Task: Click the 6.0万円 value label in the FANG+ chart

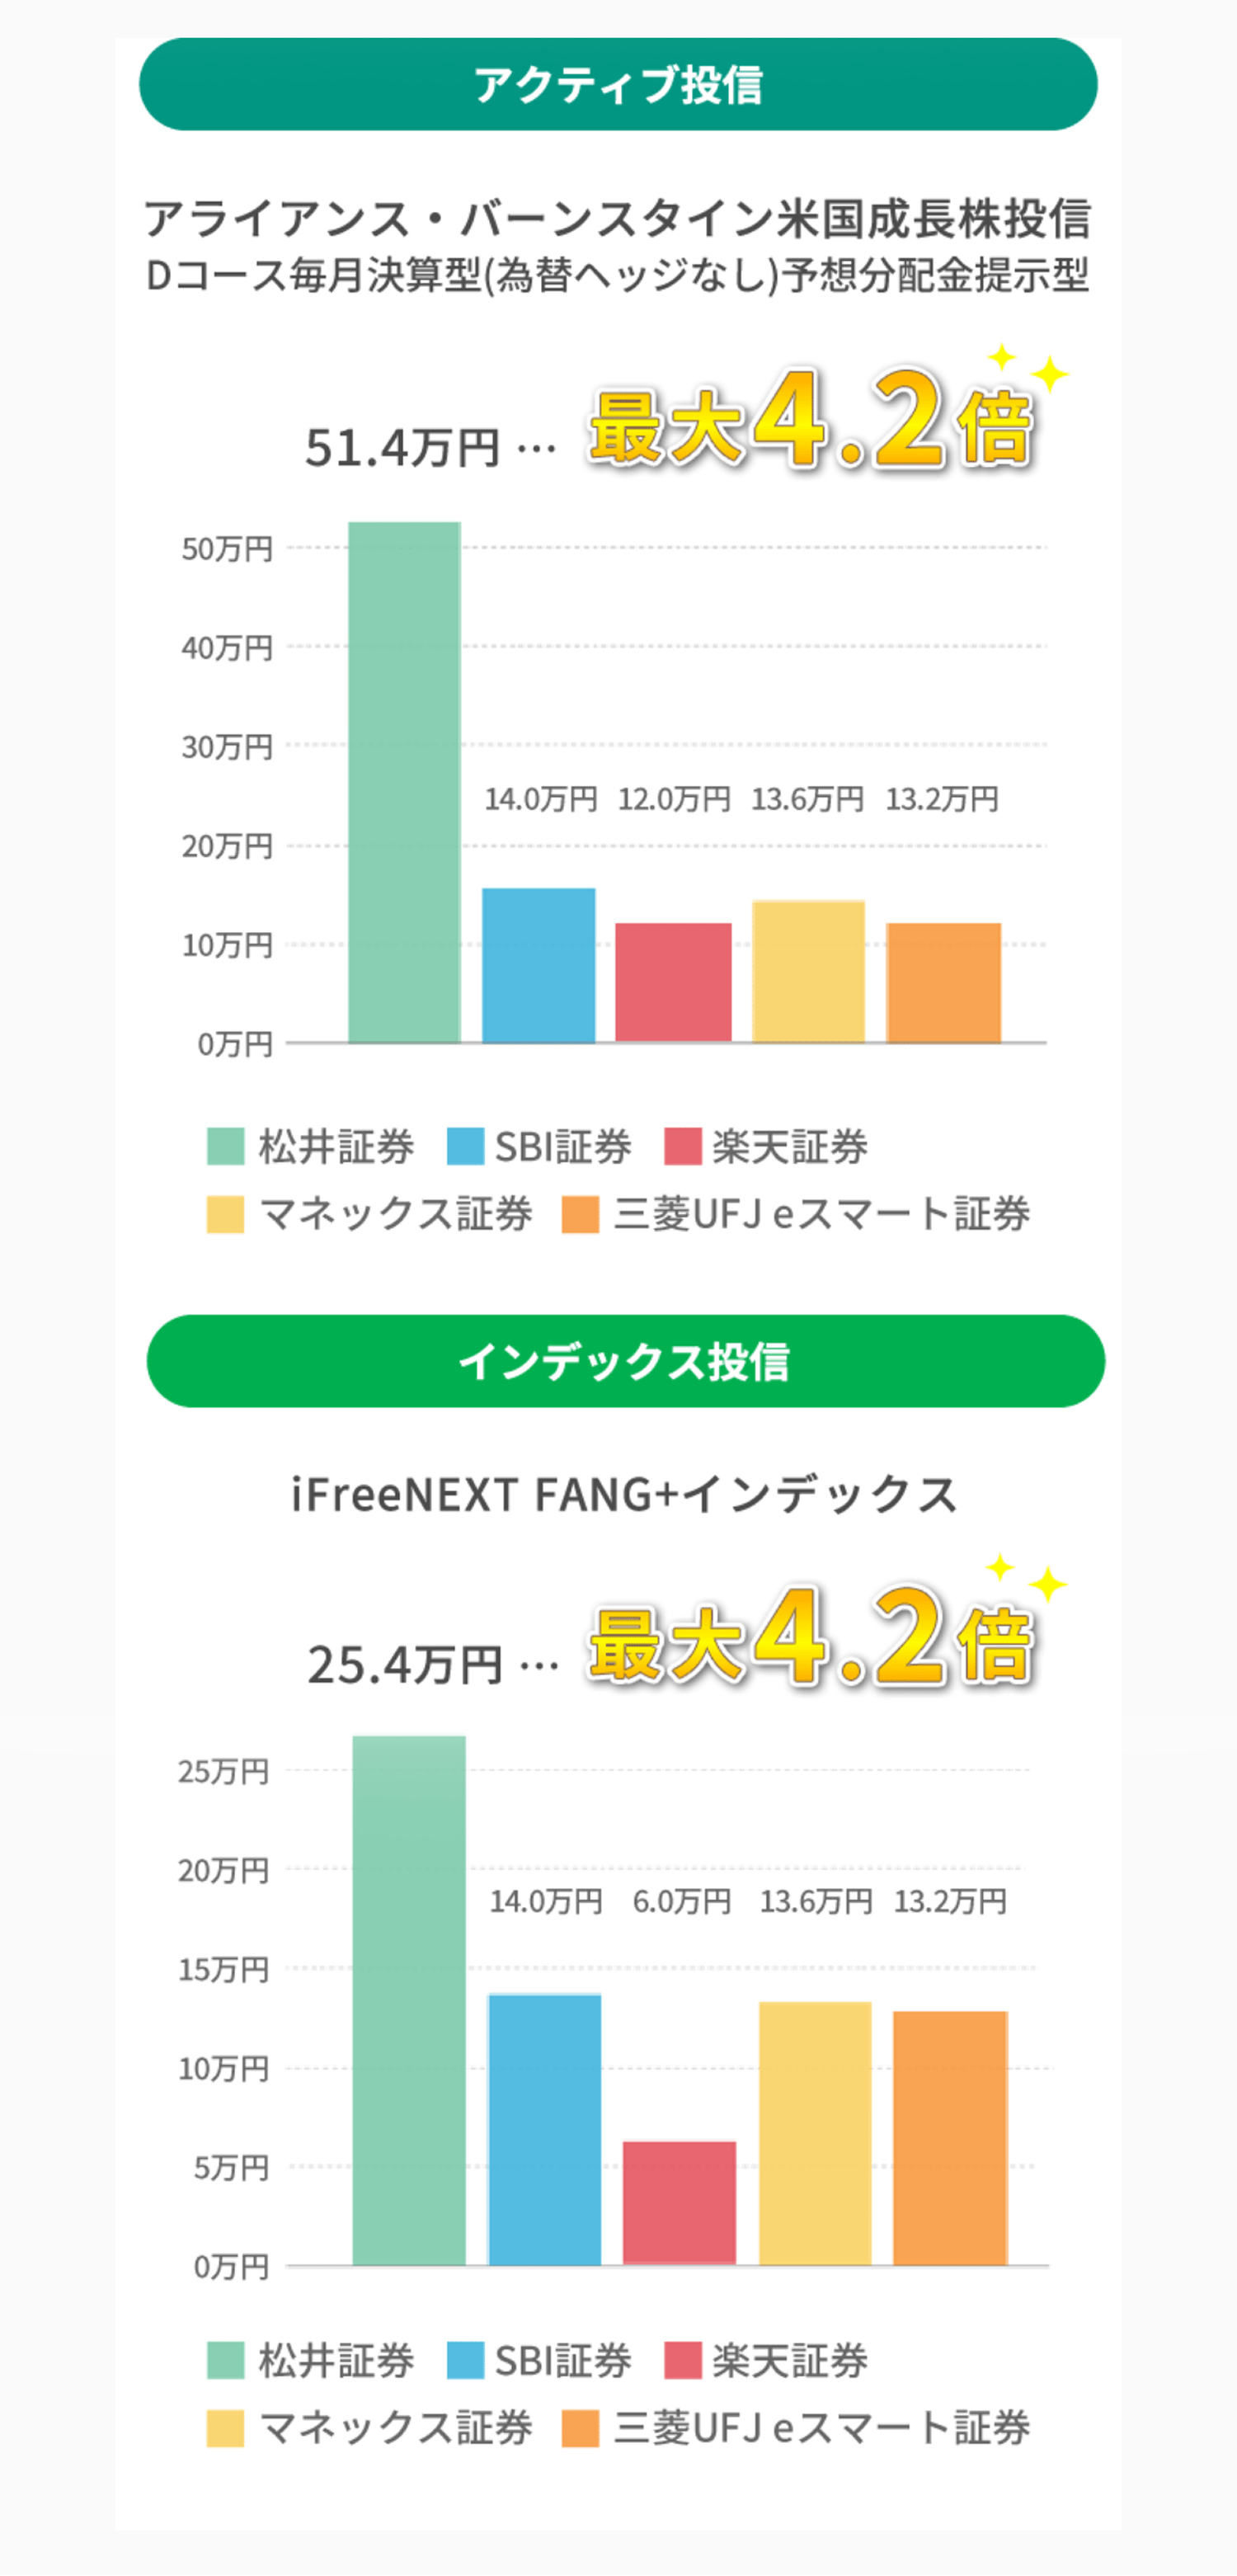Action: point(682,1901)
